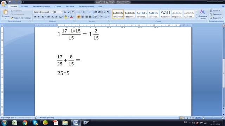This screenshot has height=126, width=225.
Task: Select Center paragraph alignment
Action: tap(83, 17)
